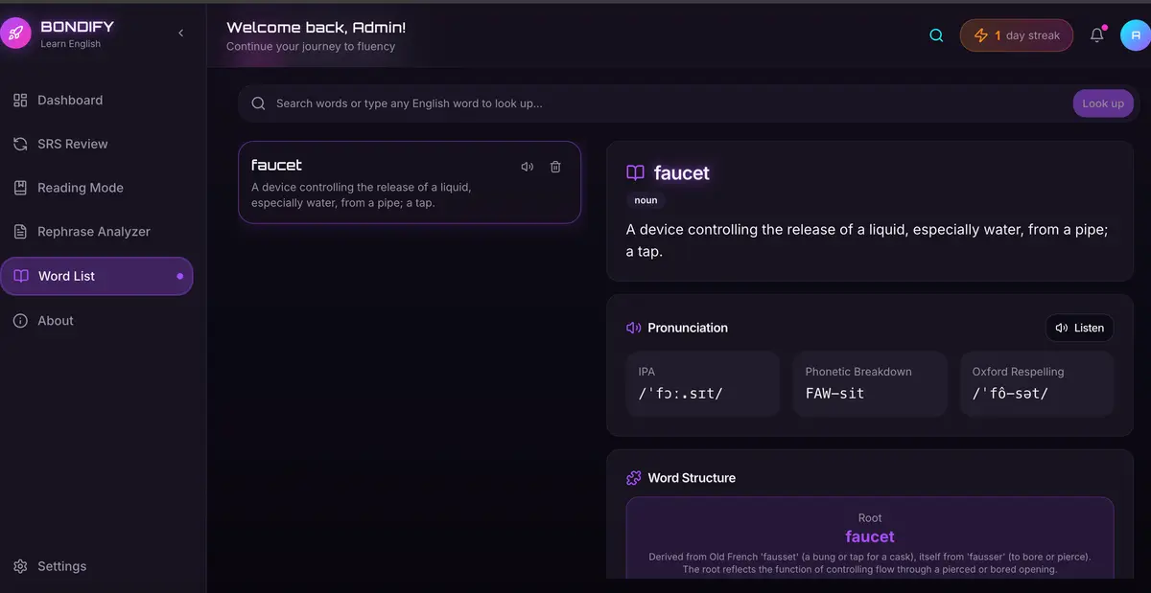Click the IPA pronunciation box
Image resolution: width=1151 pixels, height=593 pixels.
coord(702,383)
